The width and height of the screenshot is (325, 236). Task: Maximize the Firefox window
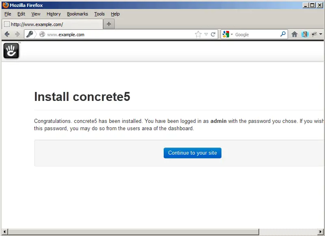click(312, 5)
